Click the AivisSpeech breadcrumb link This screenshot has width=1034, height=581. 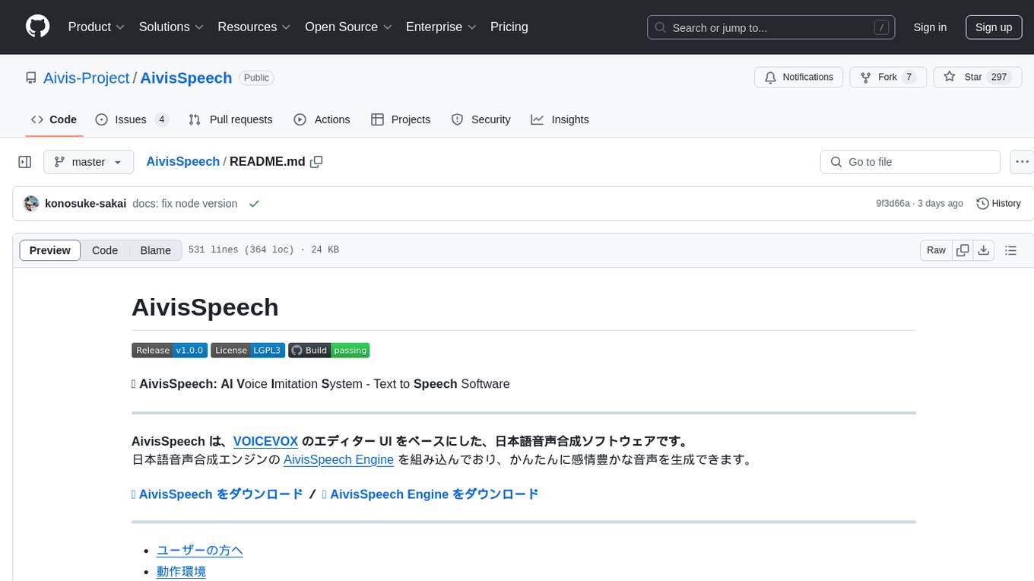point(182,161)
